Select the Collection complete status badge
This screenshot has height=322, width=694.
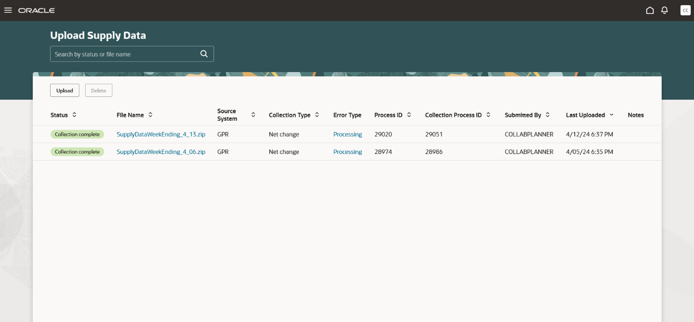pos(77,134)
